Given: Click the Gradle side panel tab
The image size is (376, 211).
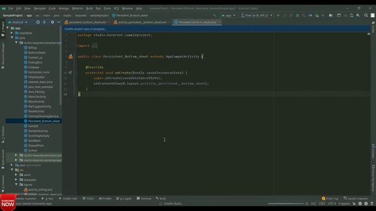Looking at the screenshot, I should (x=373, y=28).
